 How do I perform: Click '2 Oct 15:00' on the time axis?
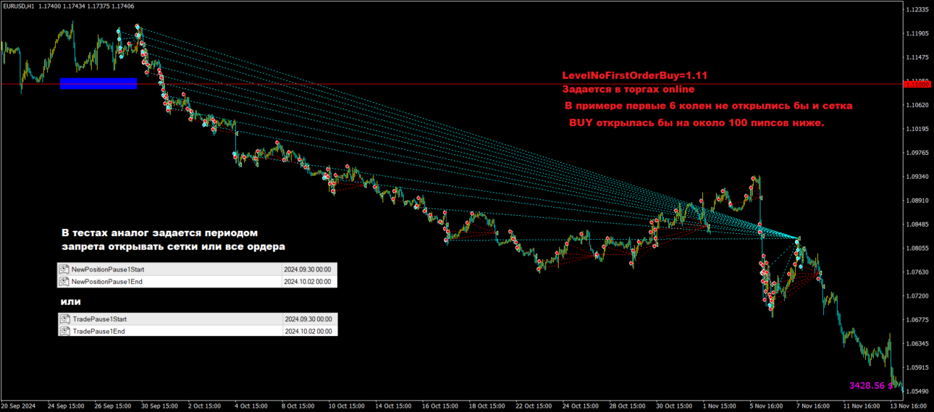[206, 406]
